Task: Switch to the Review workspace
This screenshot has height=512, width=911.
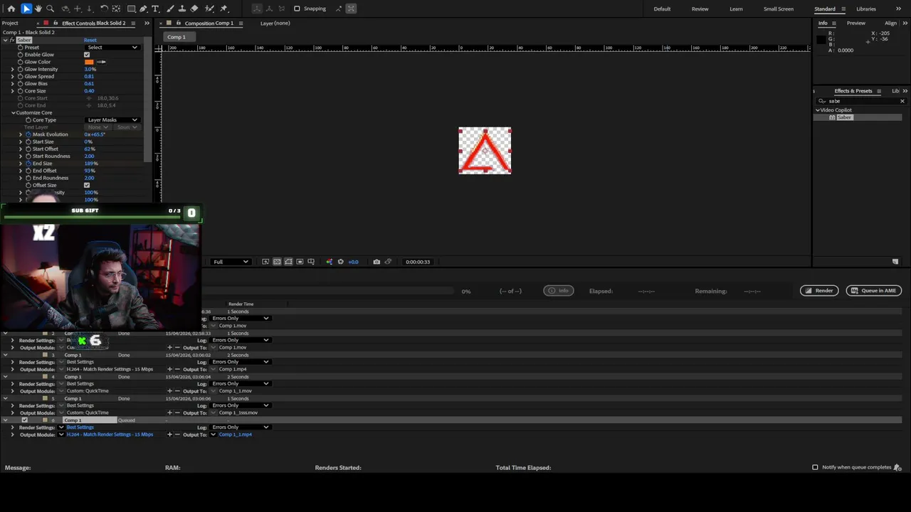Action: tap(700, 9)
